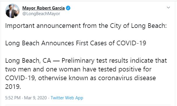Viewport: 177px width, 106px height.
Task: Click the words "tested positive for"
Action: pyautogui.click(x=125, y=69)
